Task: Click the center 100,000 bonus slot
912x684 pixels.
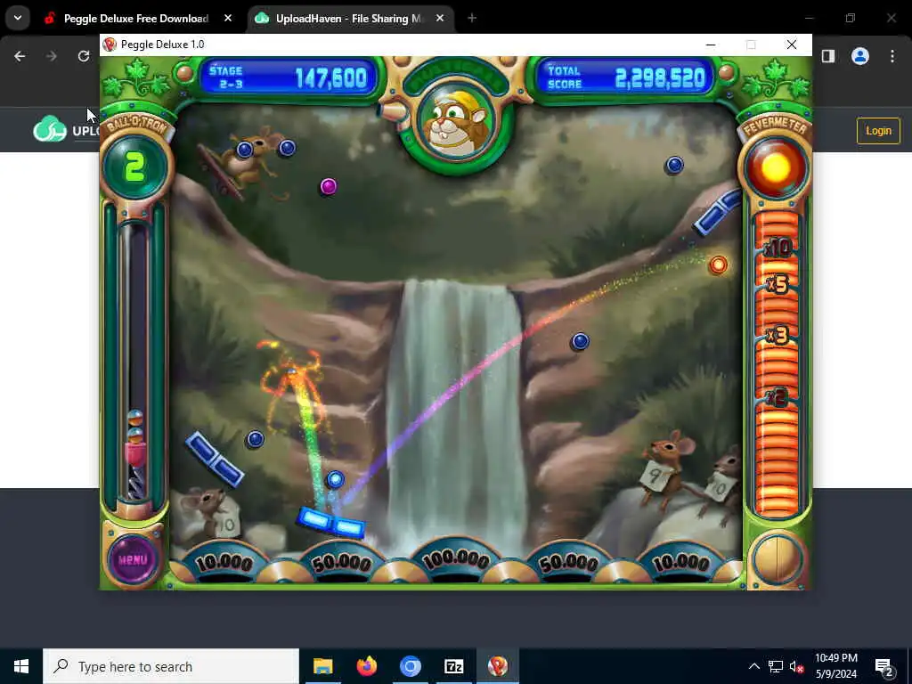Action: pos(456,559)
